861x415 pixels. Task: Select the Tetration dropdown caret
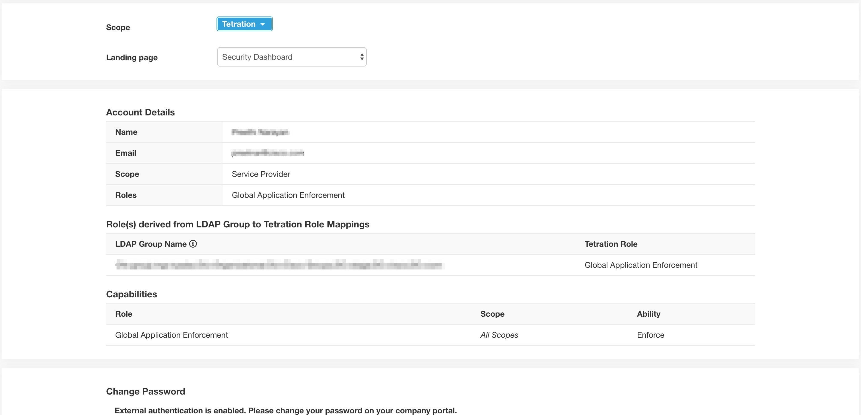point(263,24)
